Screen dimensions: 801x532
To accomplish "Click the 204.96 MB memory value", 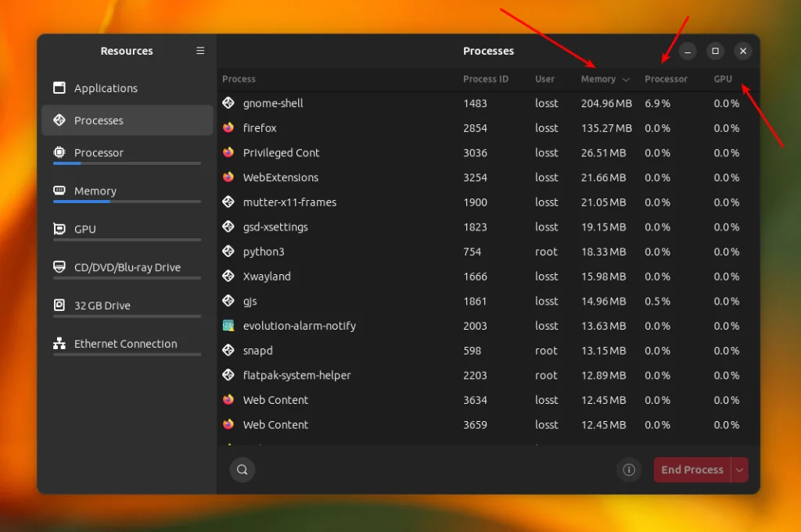I will point(606,104).
